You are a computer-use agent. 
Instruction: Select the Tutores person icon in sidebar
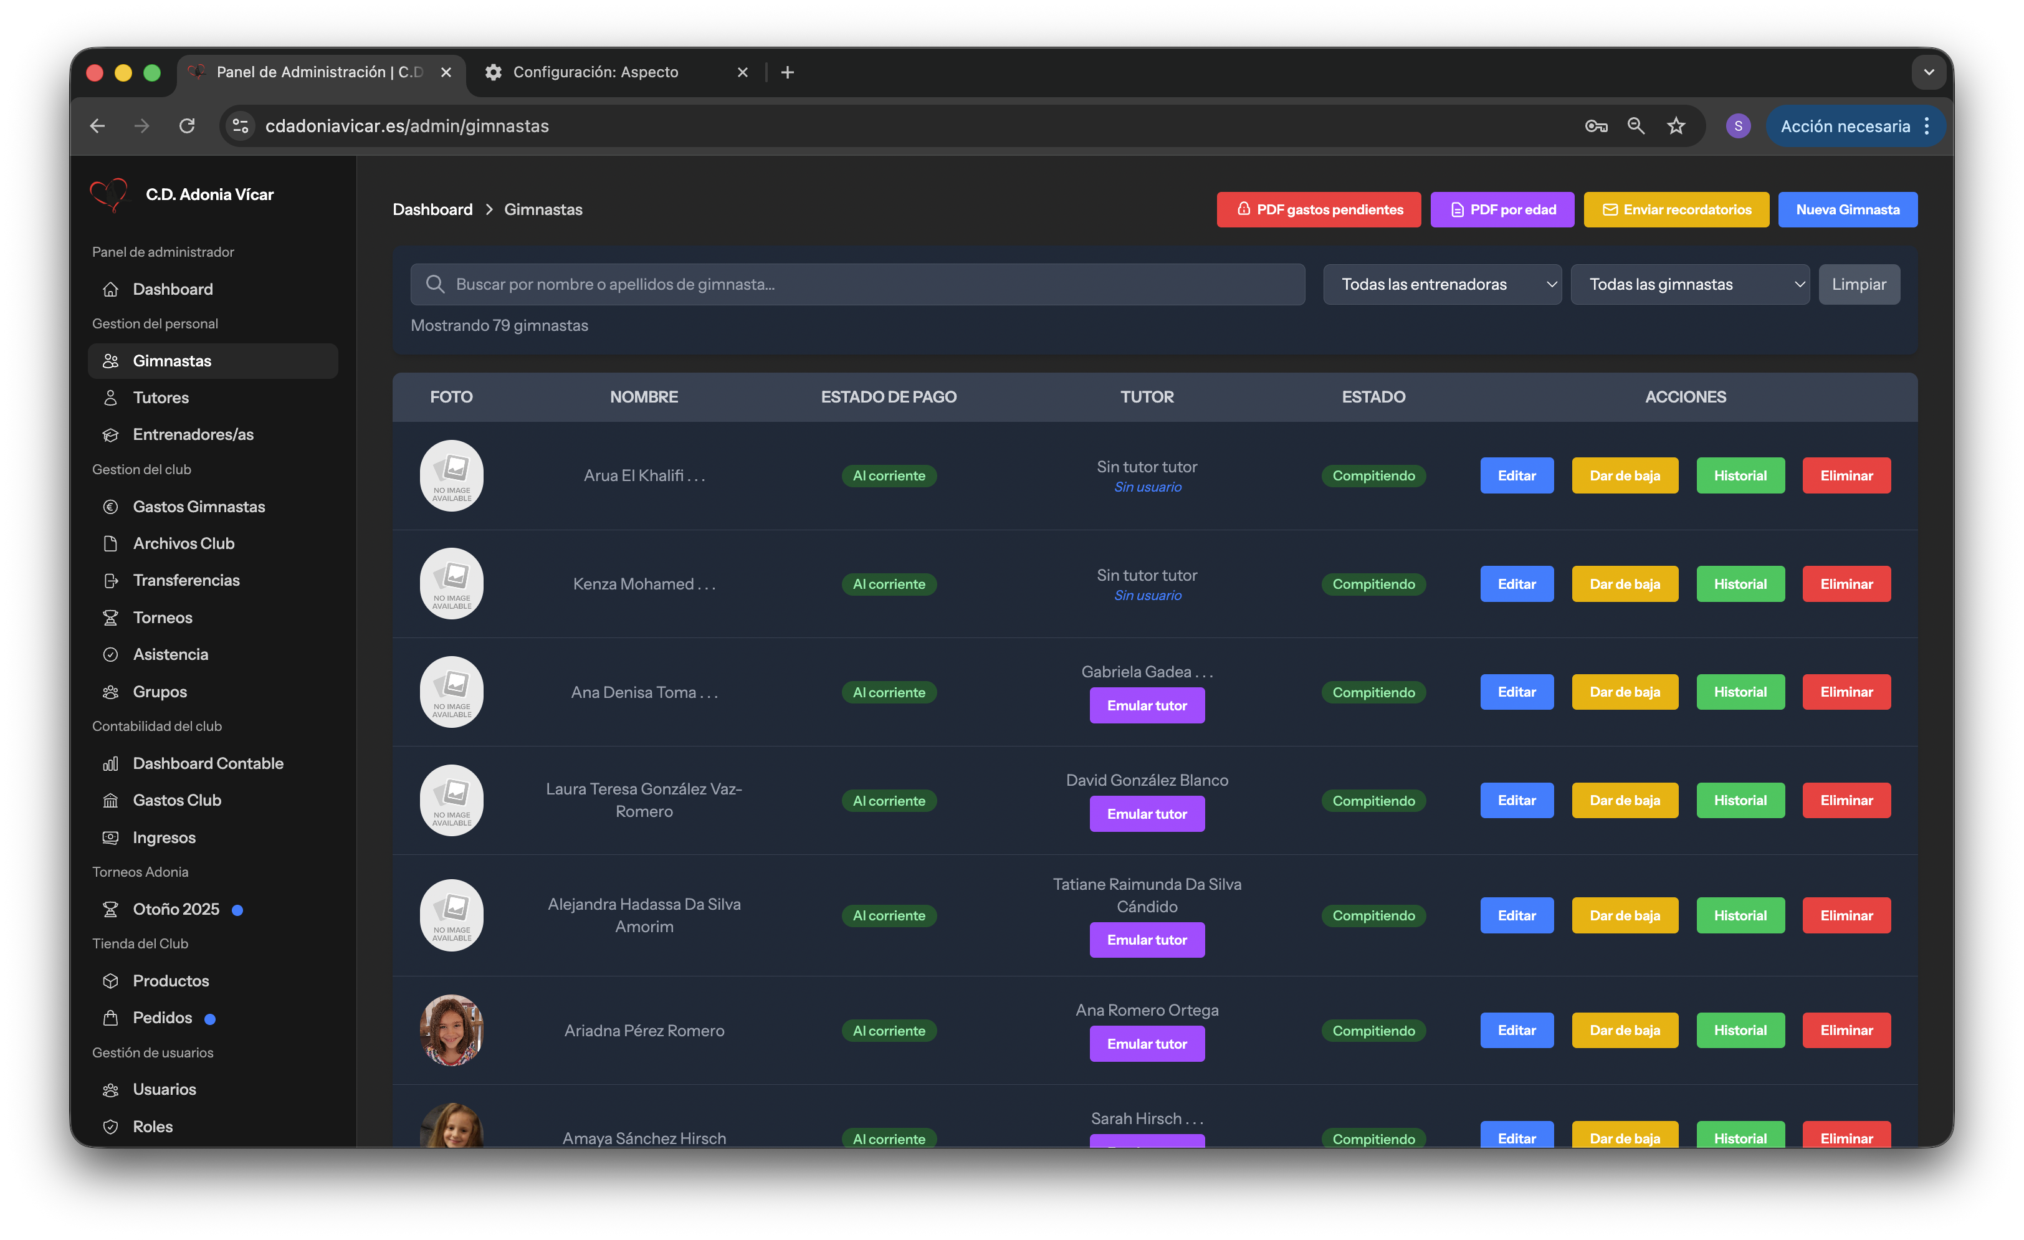point(111,398)
